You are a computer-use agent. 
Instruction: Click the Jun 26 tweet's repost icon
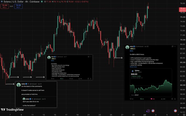[x=141, y=99]
